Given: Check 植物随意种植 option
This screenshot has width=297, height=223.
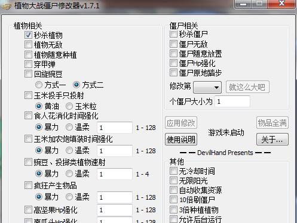Looking at the screenshot, I should click(28, 54).
